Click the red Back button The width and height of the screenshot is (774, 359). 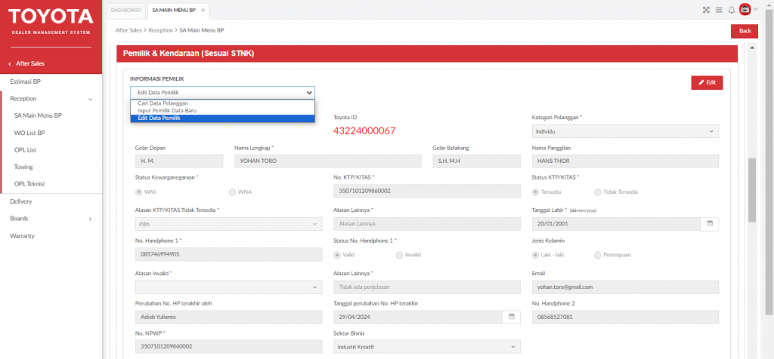click(x=745, y=31)
